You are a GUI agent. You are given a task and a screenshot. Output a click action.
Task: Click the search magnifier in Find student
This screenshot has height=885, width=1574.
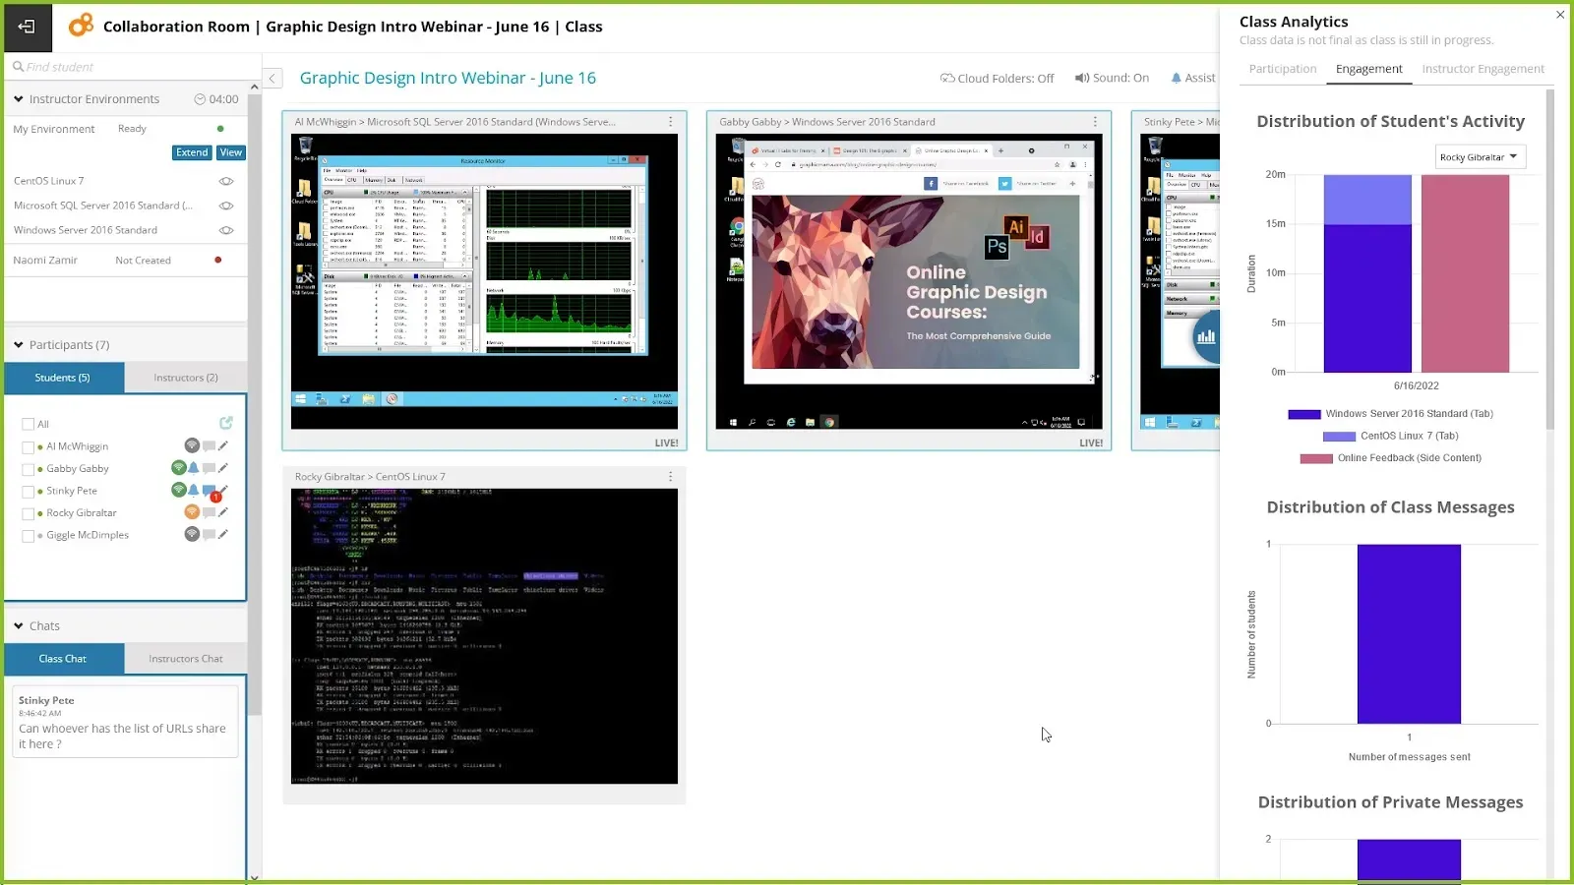pyautogui.click(x=18, y=67)
